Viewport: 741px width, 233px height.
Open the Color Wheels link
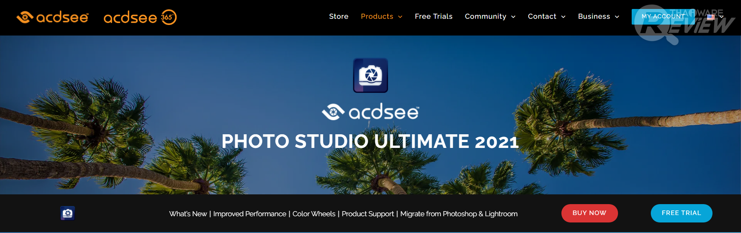(314, 214)
